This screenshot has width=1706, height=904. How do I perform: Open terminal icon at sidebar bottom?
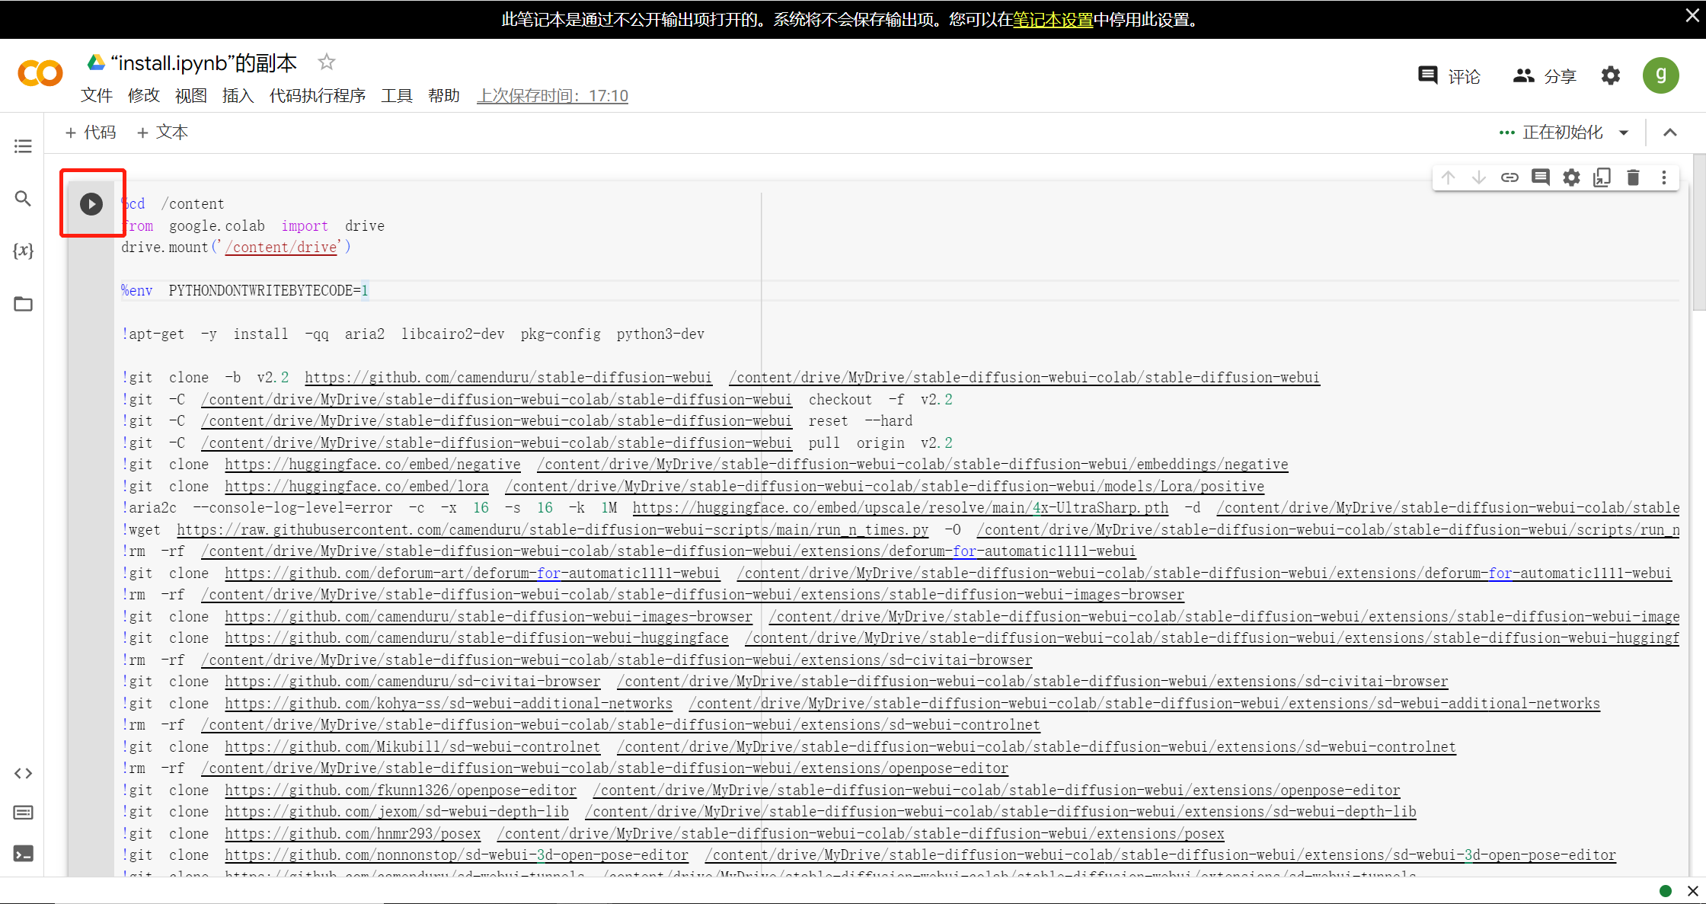point(23,854)
